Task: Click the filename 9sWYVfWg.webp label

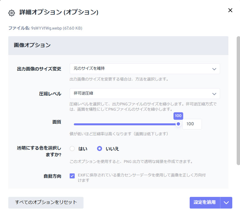Action: click(x=48, y=28)
